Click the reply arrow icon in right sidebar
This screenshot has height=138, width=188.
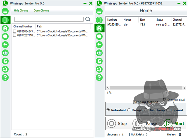[x=99, y=45]
